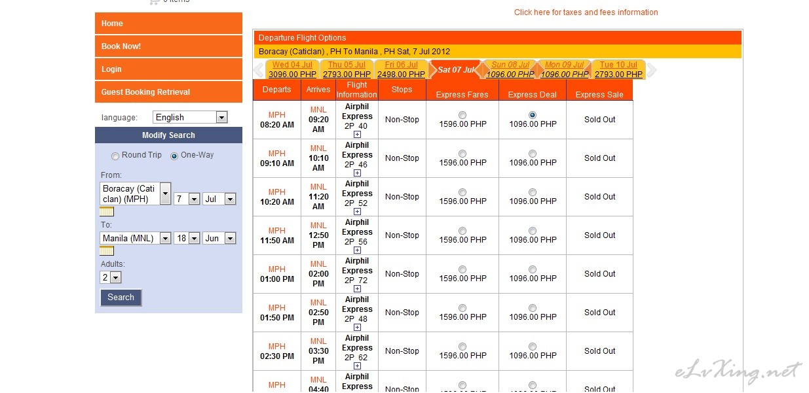Select Express Fares for the 01:50 PM flight

pyautogui.click(x=462, y=308)
